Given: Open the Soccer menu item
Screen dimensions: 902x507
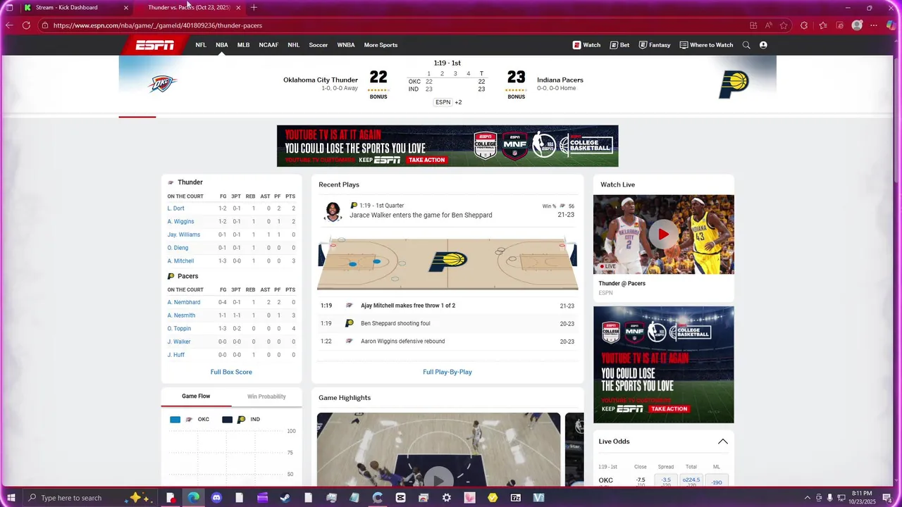Looking at the screenshot, I should click(319, 45).
